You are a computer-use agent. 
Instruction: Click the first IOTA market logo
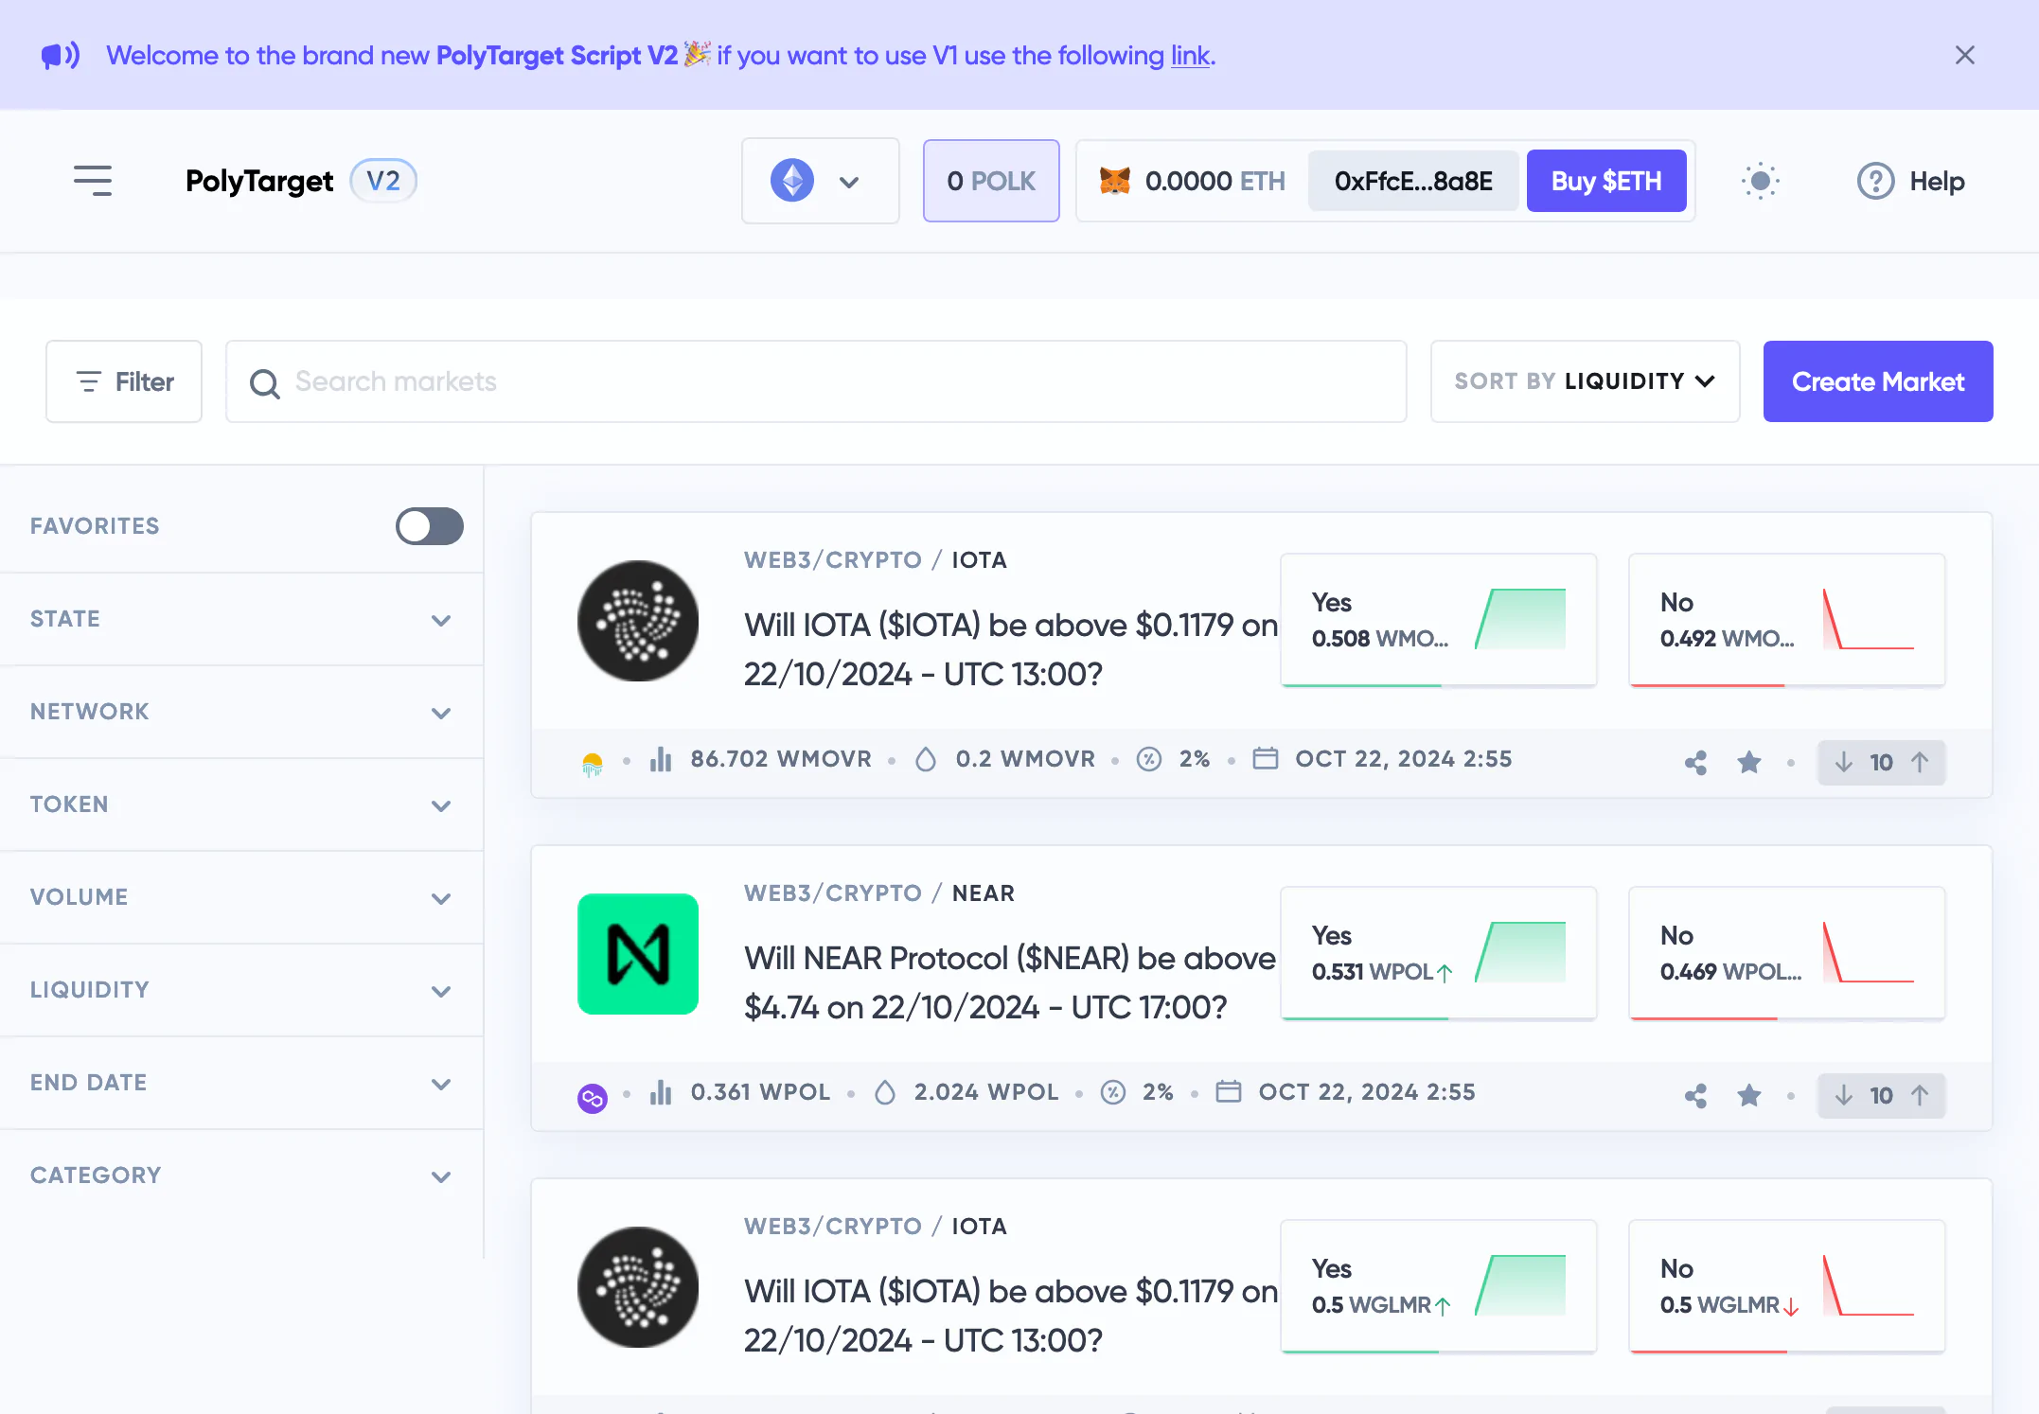(x=638, y=621)
